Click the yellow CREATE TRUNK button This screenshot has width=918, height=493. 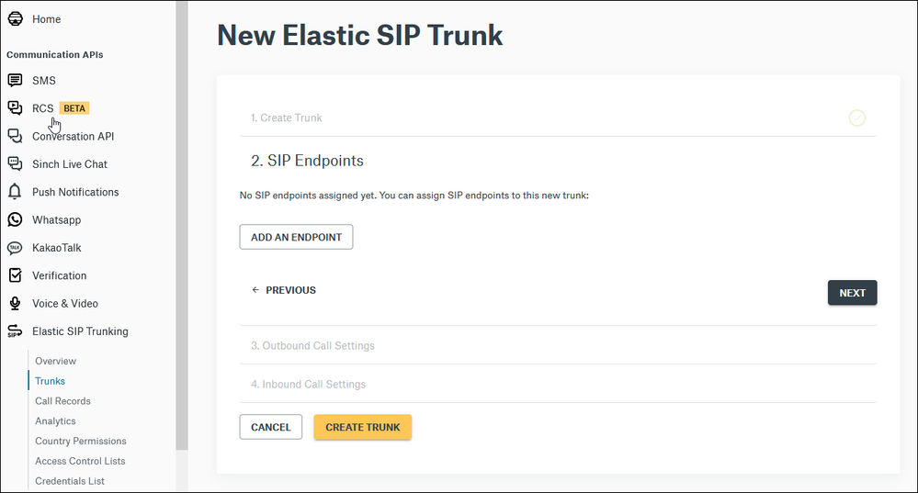tap(363, 428)
